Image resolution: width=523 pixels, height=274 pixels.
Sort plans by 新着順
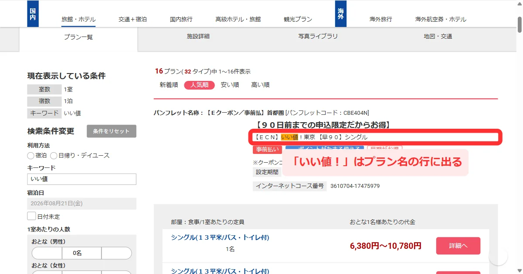coord(169,85)
